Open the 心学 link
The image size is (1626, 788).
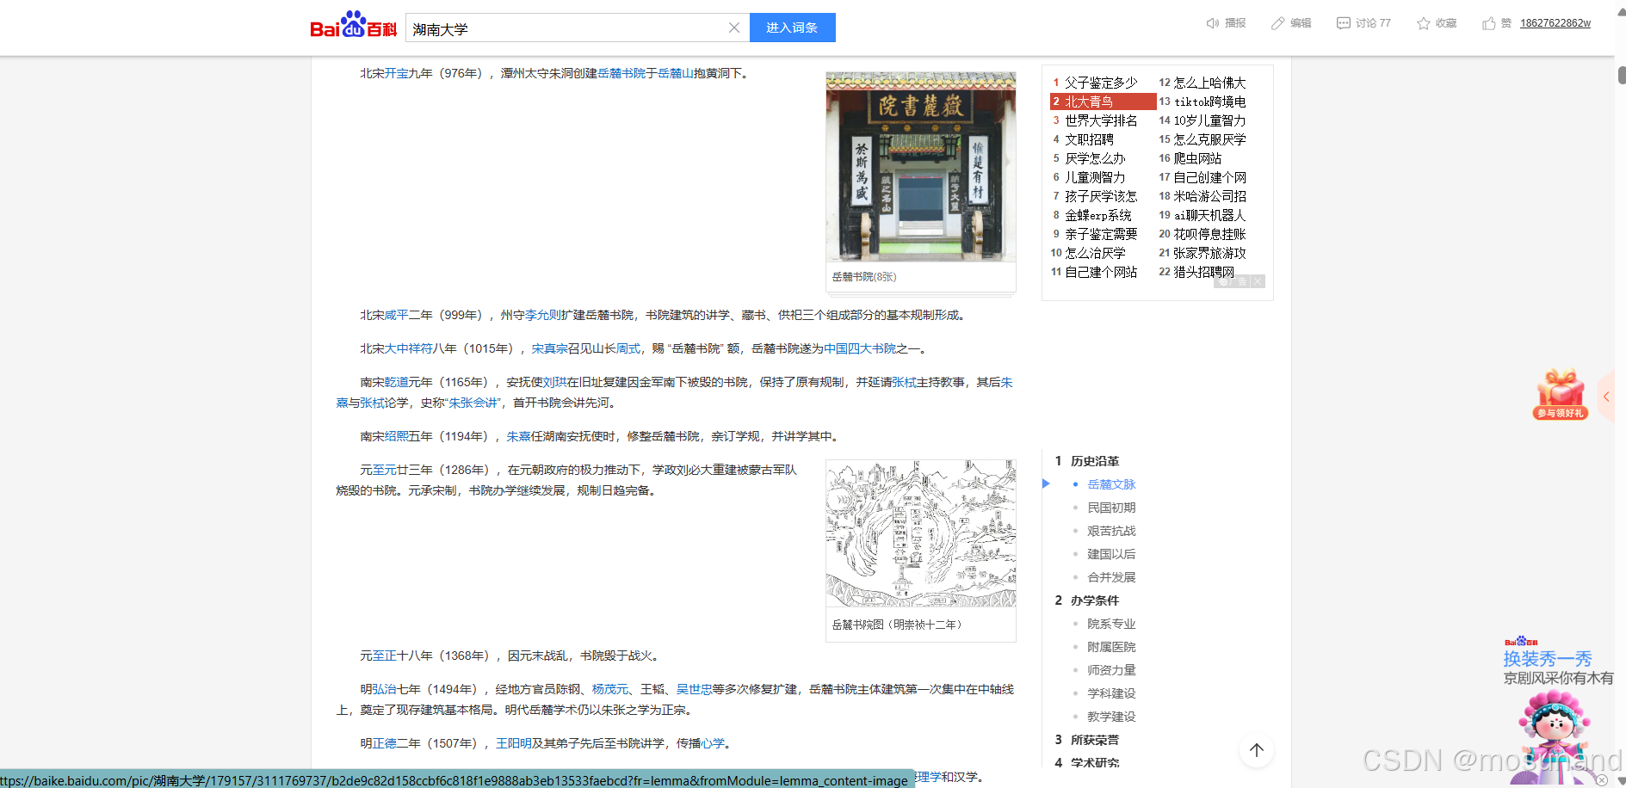coord(713,744)
